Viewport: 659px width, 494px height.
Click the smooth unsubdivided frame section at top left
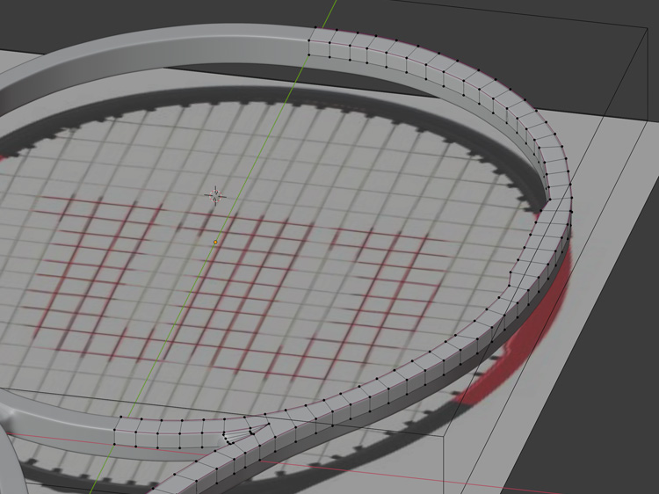point(176,48)
